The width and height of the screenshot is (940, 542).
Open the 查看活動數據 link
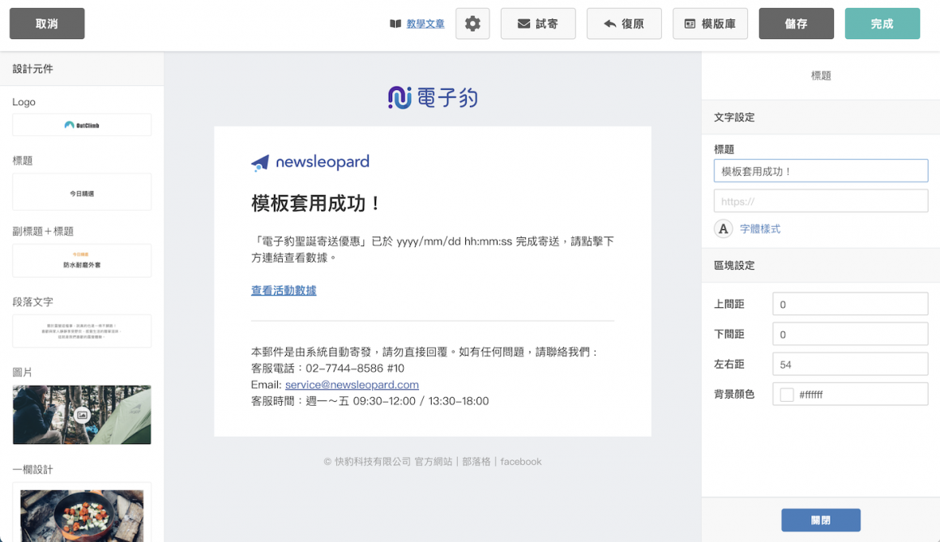click(284, 290)
